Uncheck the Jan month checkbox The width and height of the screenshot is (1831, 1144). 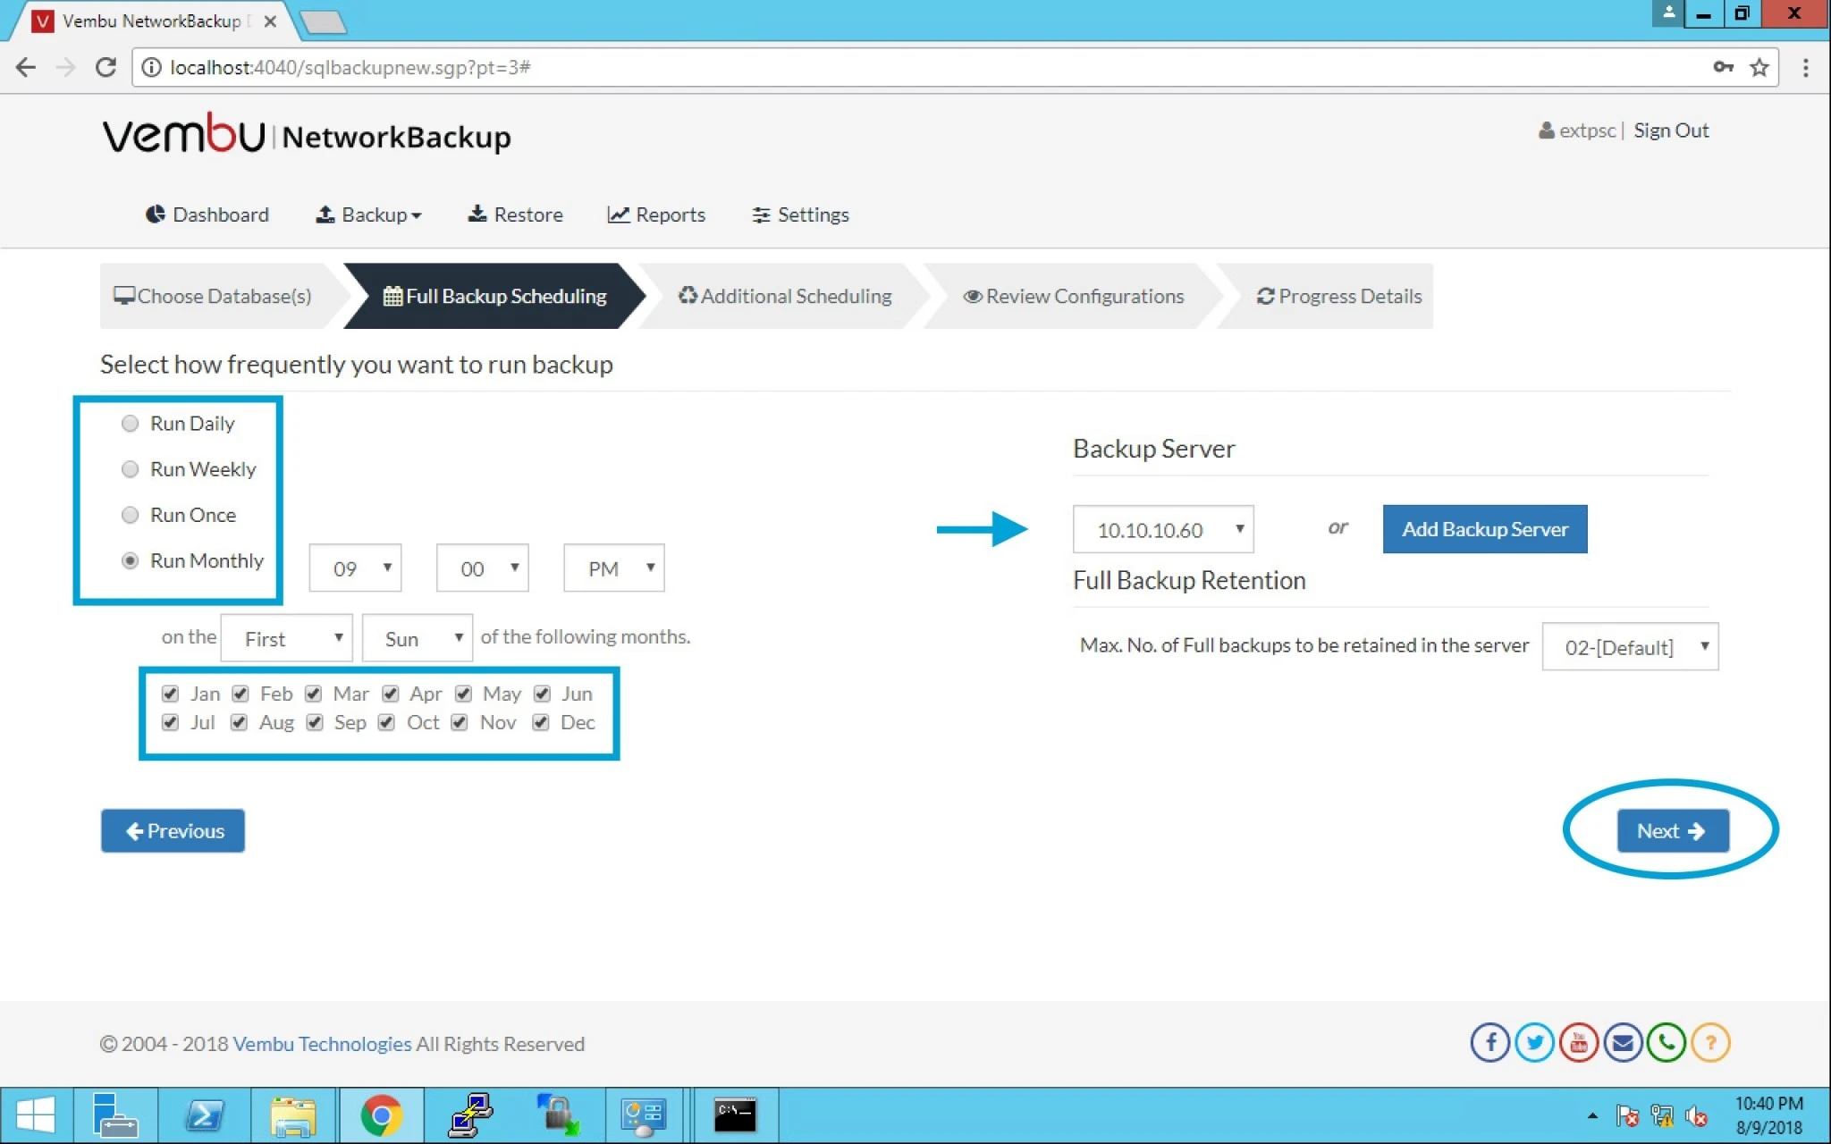point(170,694)
